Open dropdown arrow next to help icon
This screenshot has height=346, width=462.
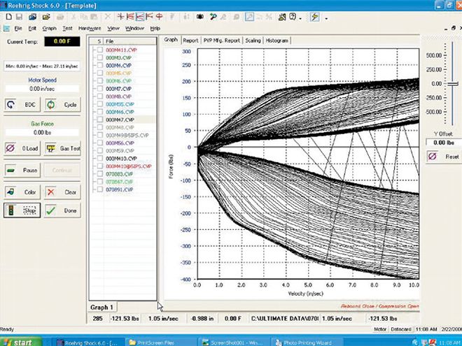300,18
